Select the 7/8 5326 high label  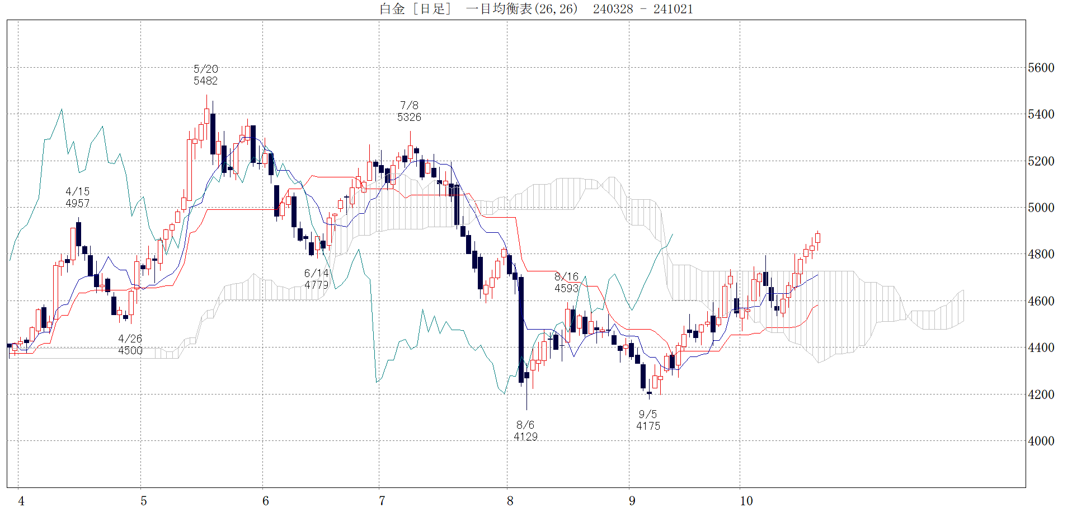pyautogui.click(x=409, y=111)
